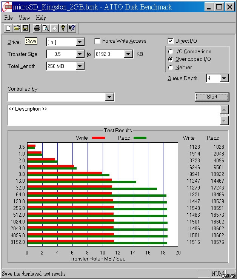Click inside the Description text box
Viewport: 237px width, 279px height.
114,115
